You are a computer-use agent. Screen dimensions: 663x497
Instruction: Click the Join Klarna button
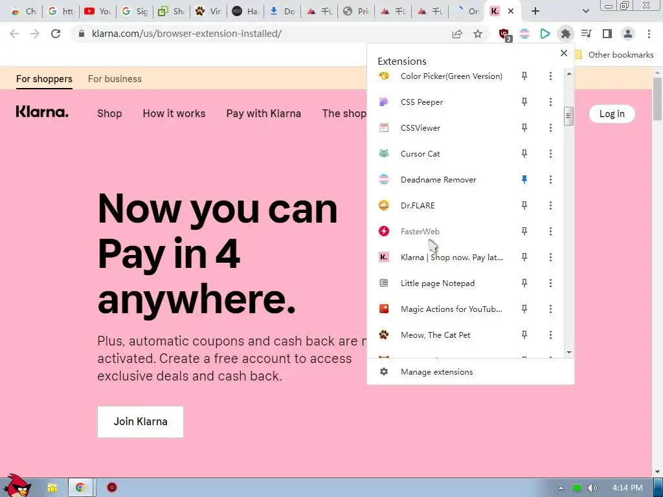click(140, 421)
